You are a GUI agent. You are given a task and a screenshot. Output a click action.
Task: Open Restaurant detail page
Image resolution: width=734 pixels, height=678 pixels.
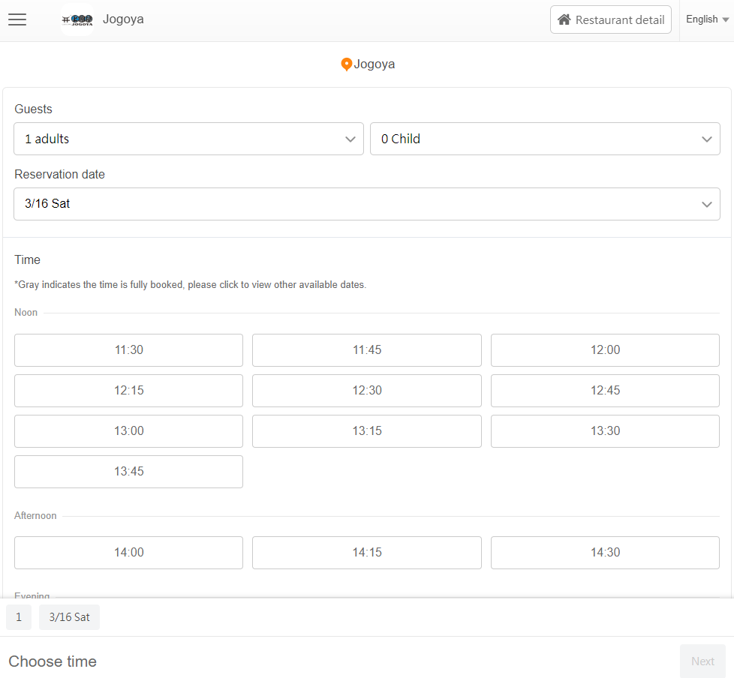611,19
